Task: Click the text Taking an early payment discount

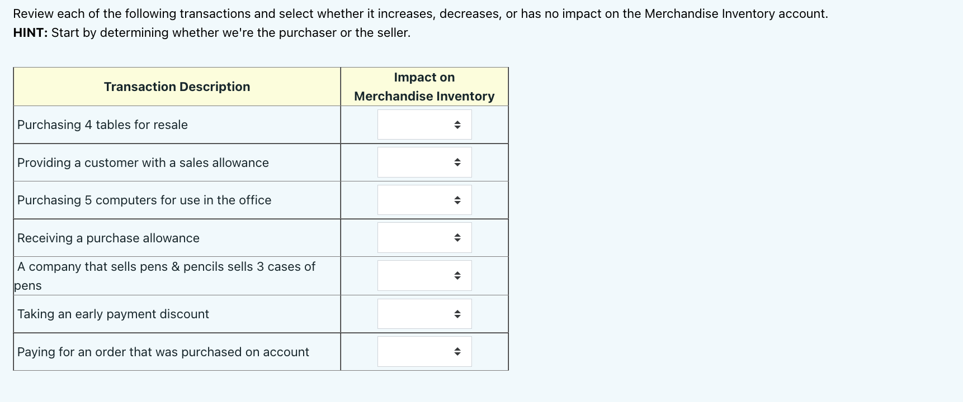Action: [x=113, y=314]
